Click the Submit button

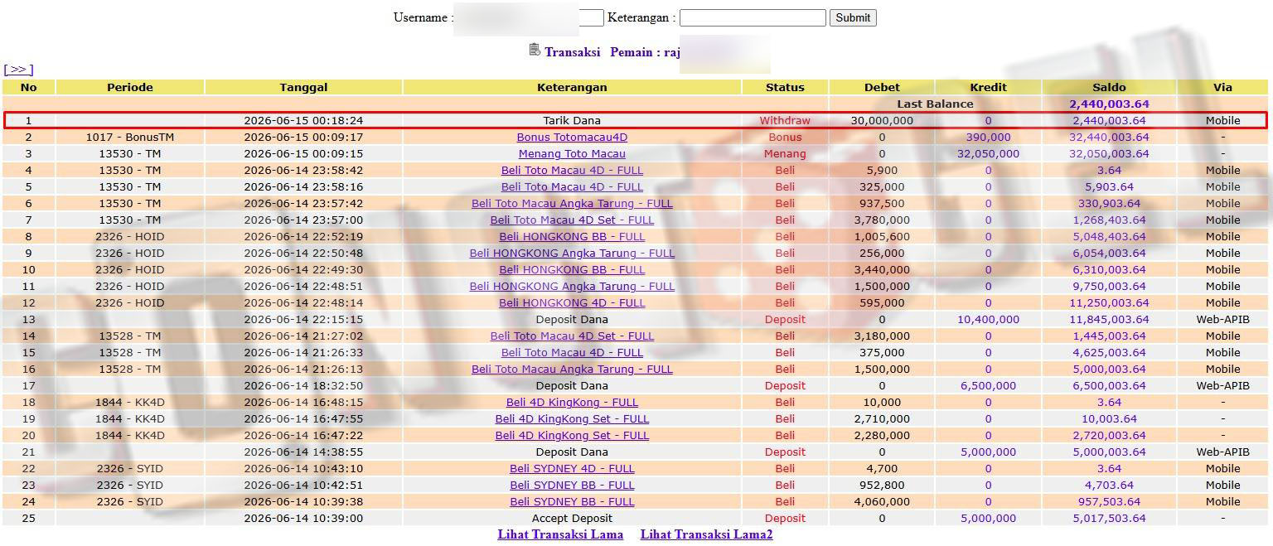(x=853, y=17)
